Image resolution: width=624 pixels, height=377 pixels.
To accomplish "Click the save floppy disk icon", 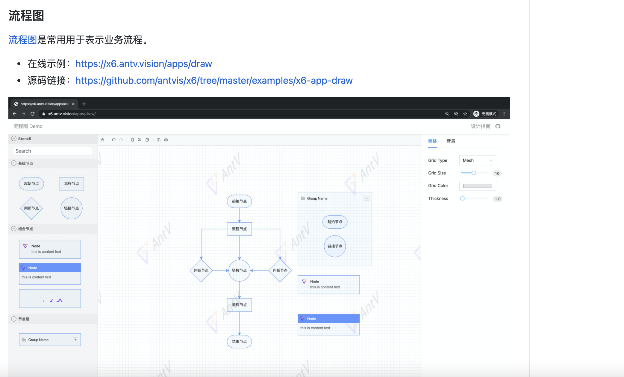I will pyautogui.click(x=159, y=140).
